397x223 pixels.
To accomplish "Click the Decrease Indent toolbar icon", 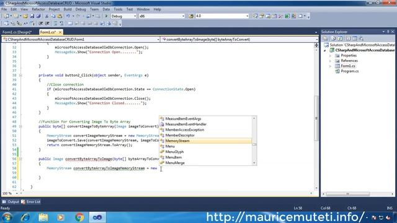I will tap(41, 24).
